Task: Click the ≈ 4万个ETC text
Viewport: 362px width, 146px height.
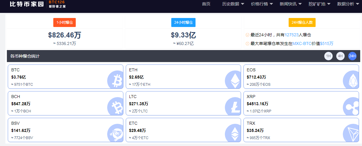Action: point(139,138)
